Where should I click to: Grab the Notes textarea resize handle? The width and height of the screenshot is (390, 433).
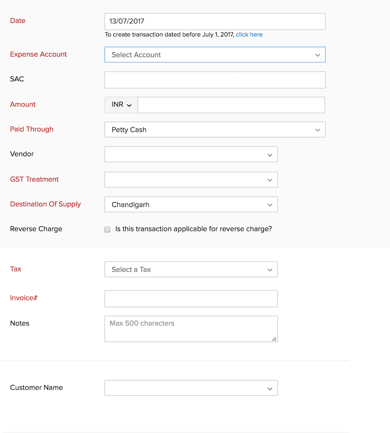coord(274,339)
